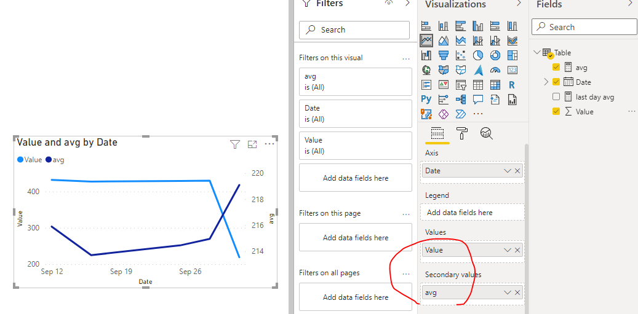Select the 100% stacked column chart visual
The width and height of the screenshot is (638, 314).
512,26
